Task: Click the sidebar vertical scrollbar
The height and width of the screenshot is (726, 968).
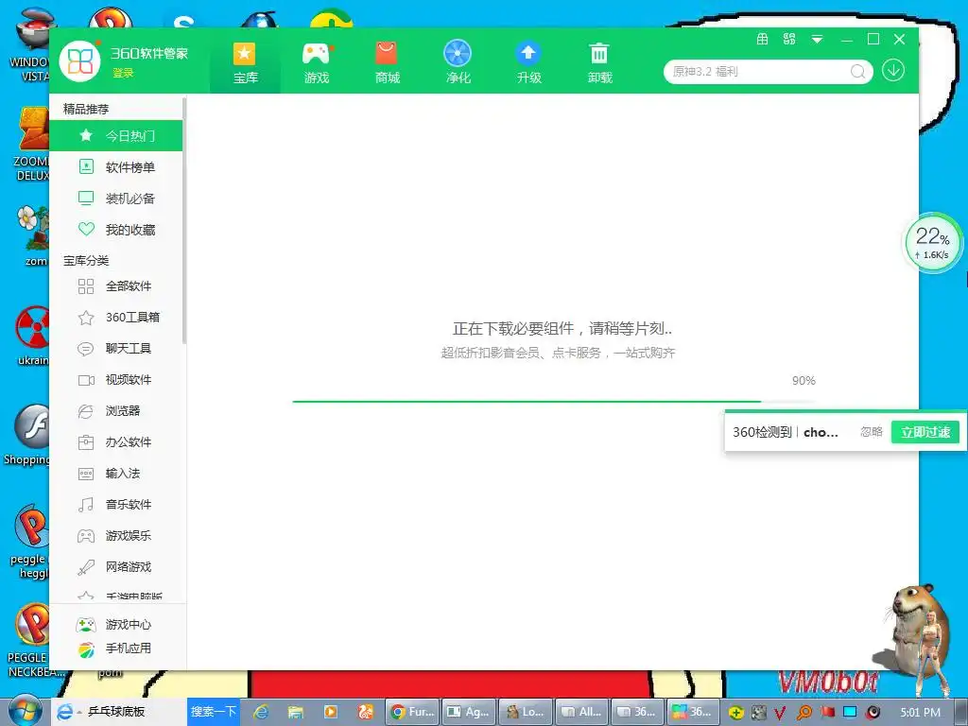Action: tap(184, 220)
